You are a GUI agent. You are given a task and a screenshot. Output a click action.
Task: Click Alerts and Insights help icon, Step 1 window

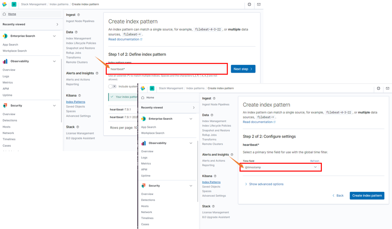tap(97, 73)
